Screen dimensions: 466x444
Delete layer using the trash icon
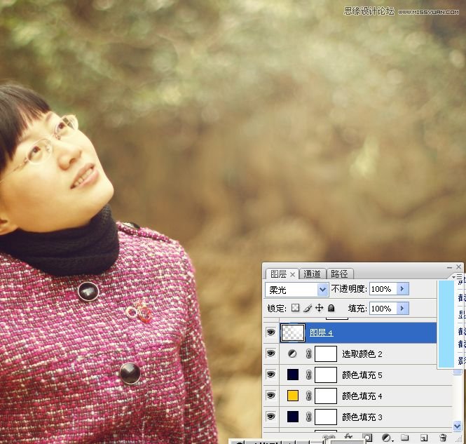click(x=443, y=438)
